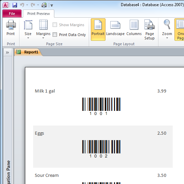The image size is (184, 184).
Task: Open the Page Setup dialog
Action: pyautogui.click(x=150, y=30)
